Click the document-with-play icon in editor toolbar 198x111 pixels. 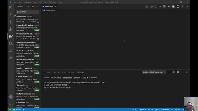[164, 6]
